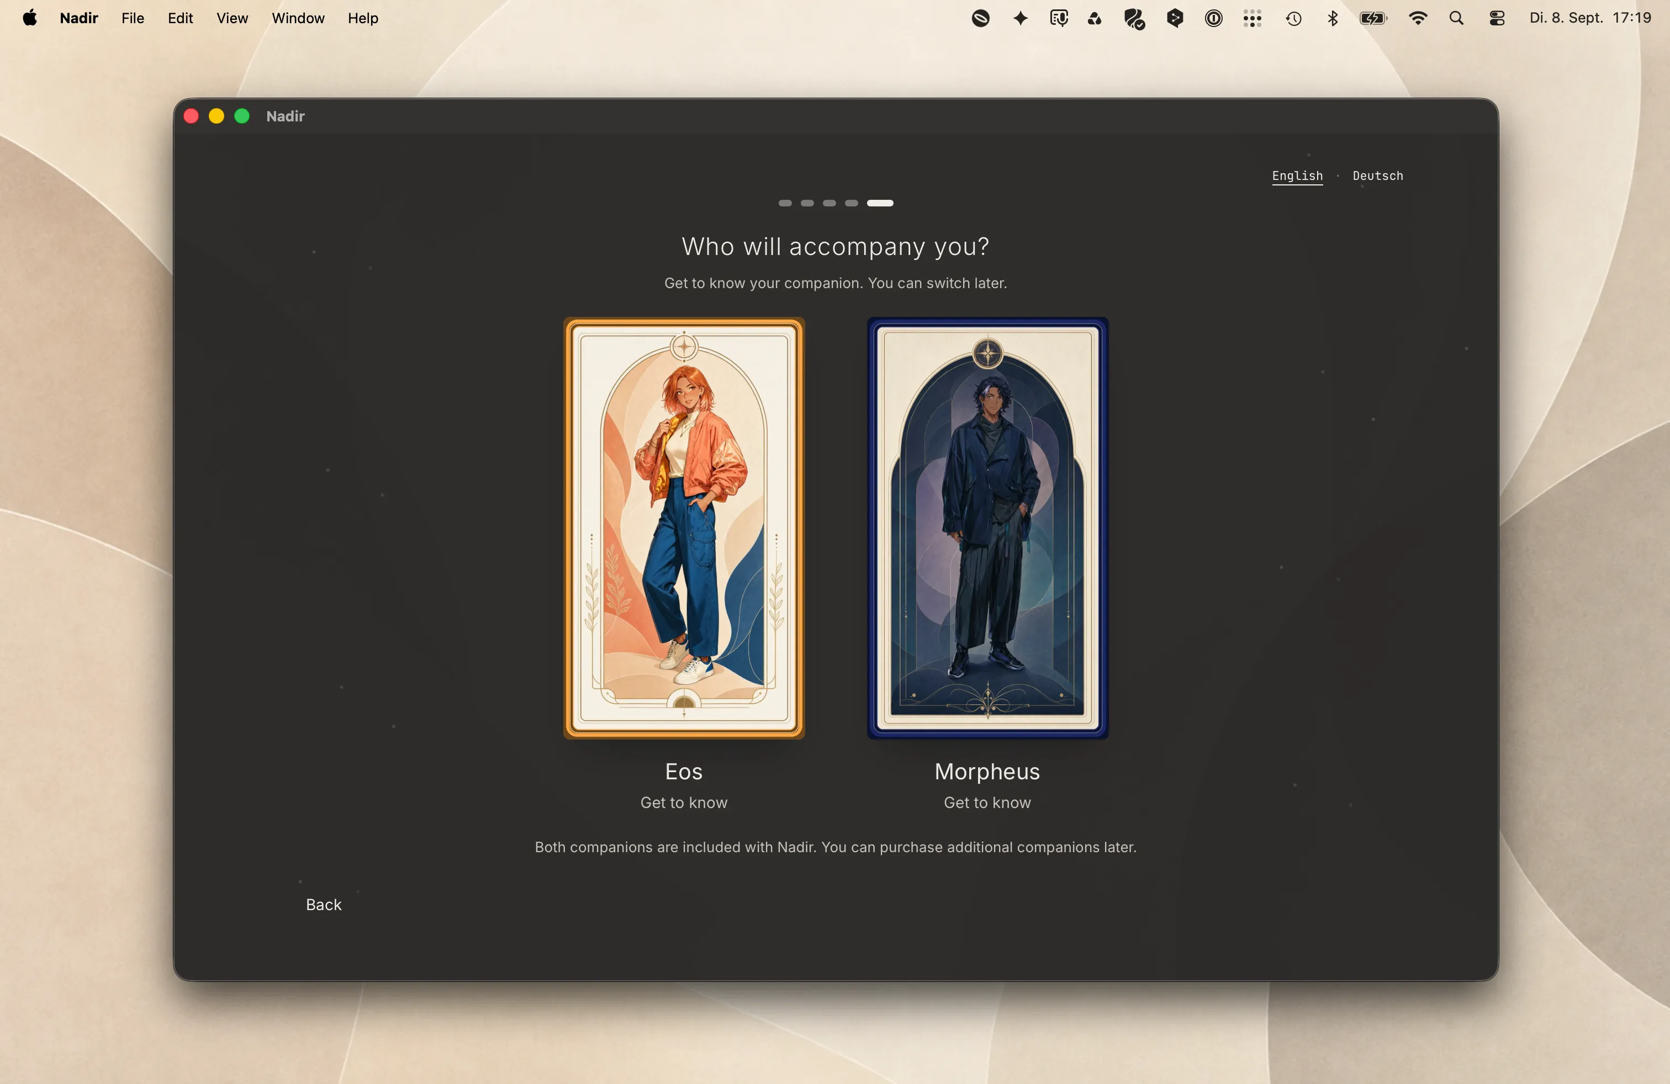Switch language to Deutsch
Viewport: 1670px width, 1084px height.
coord(1377,176)
